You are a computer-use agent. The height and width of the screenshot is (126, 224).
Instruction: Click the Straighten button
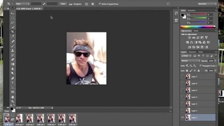(x=76, y=4)
